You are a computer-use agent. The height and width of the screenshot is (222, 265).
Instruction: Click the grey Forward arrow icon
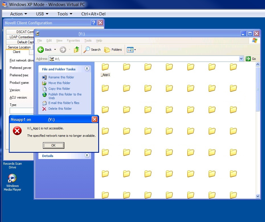pyautogui.click(x=63, y=50)
